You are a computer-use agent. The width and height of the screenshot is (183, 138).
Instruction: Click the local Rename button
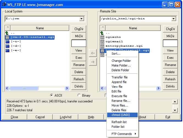[79, 65]
